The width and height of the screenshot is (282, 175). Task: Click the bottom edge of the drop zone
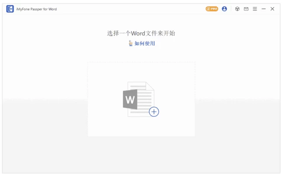[x=141, y=136]
